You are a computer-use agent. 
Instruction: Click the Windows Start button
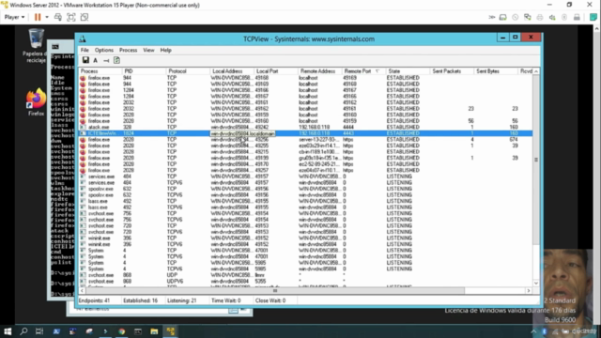point(8,331)
